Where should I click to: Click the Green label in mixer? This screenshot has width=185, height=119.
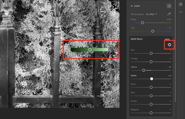[134, 75]
